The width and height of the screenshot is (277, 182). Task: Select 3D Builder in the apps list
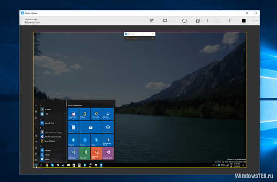[53, 109]
